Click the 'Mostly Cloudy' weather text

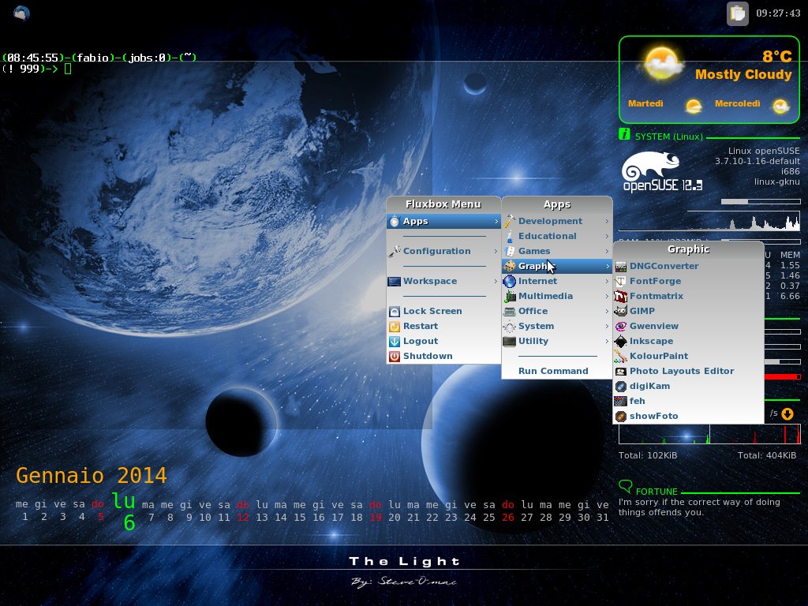(x=743, y=75)
